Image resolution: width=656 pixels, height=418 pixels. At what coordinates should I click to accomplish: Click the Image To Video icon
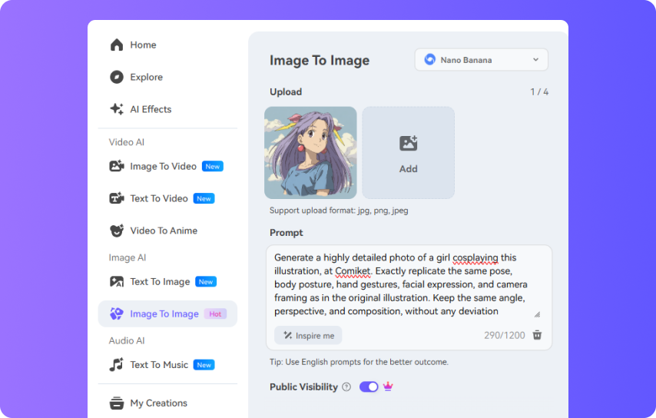click(117, 166)
